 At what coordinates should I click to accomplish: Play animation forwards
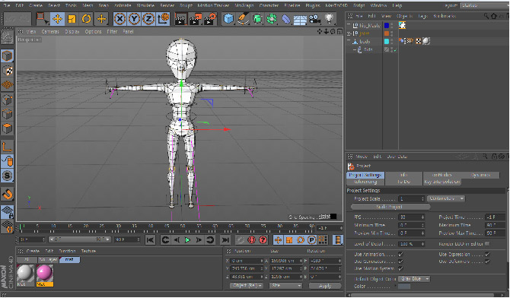188,240
